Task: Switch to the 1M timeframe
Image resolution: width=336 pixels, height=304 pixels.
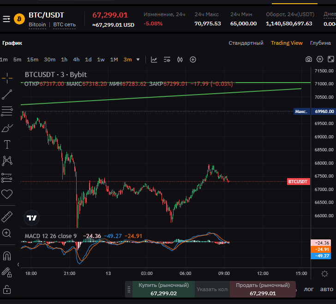Action: tap(114, 60)
